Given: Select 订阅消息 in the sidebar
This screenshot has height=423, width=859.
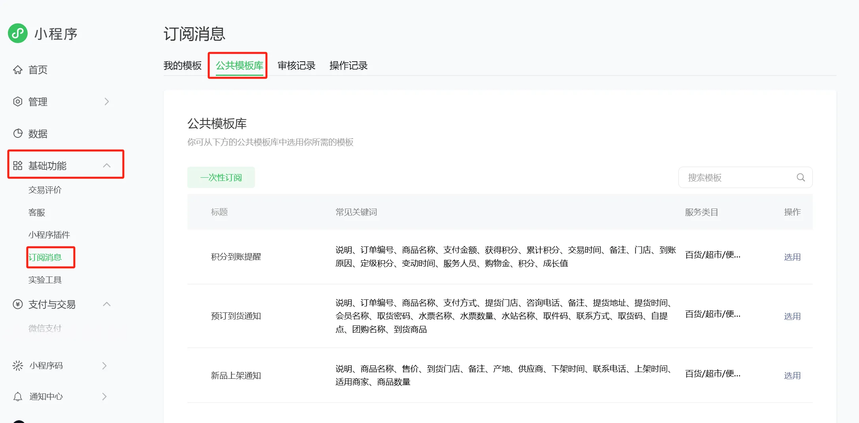Looking at the screenshot, I should tap(45, 258).
